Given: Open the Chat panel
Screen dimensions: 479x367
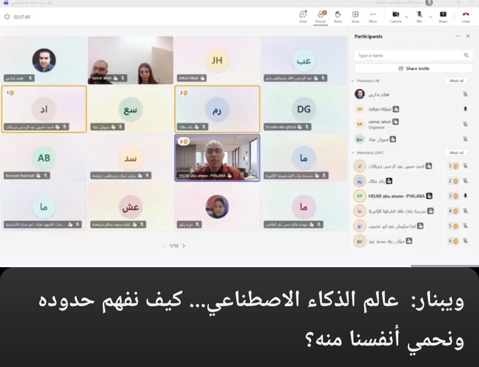Looking at the screenshot, I should click(x=303, y=16).
